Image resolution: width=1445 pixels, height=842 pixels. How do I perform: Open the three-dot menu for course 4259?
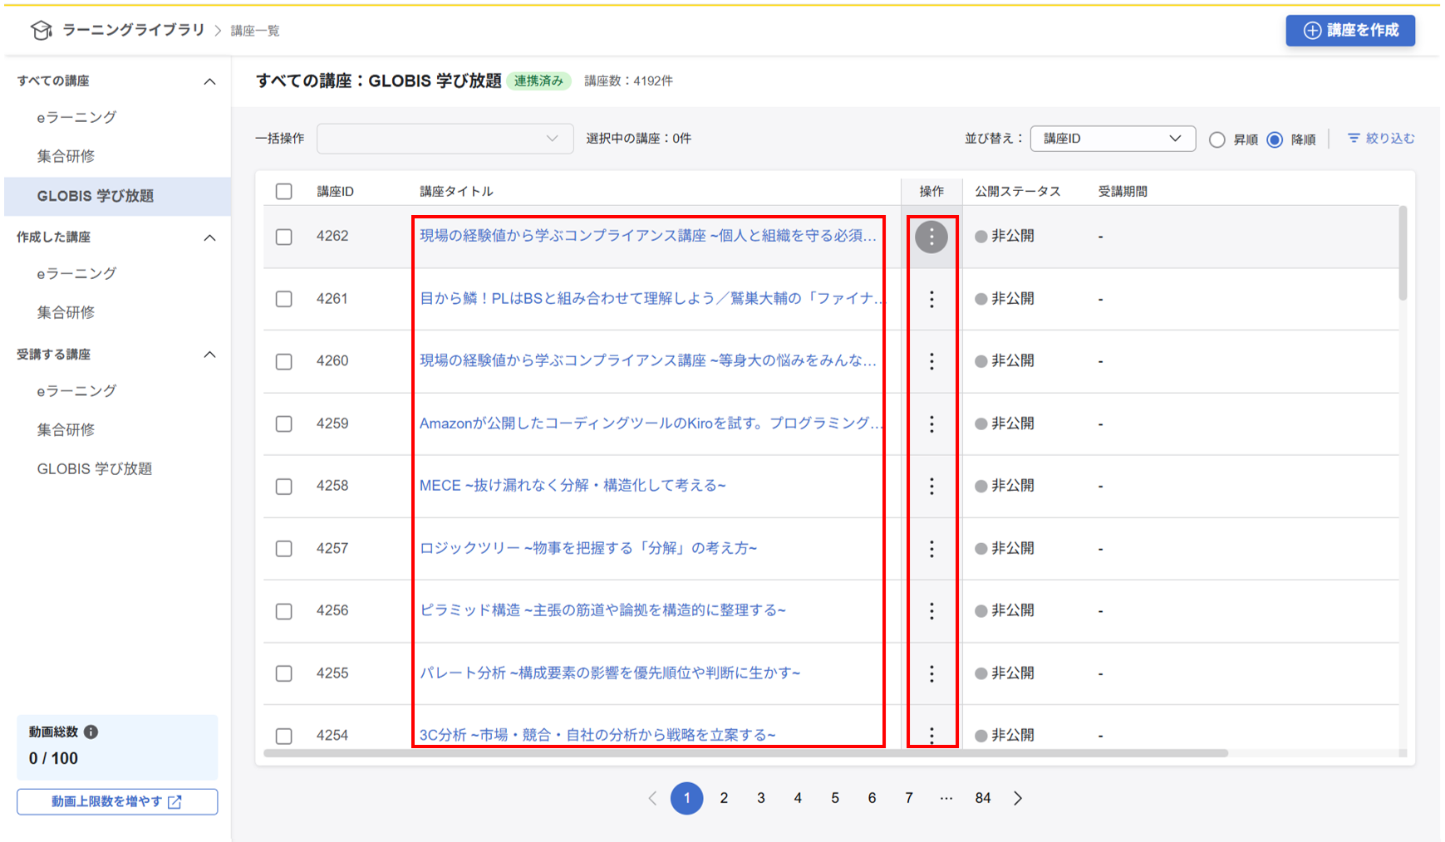[931, 423]
